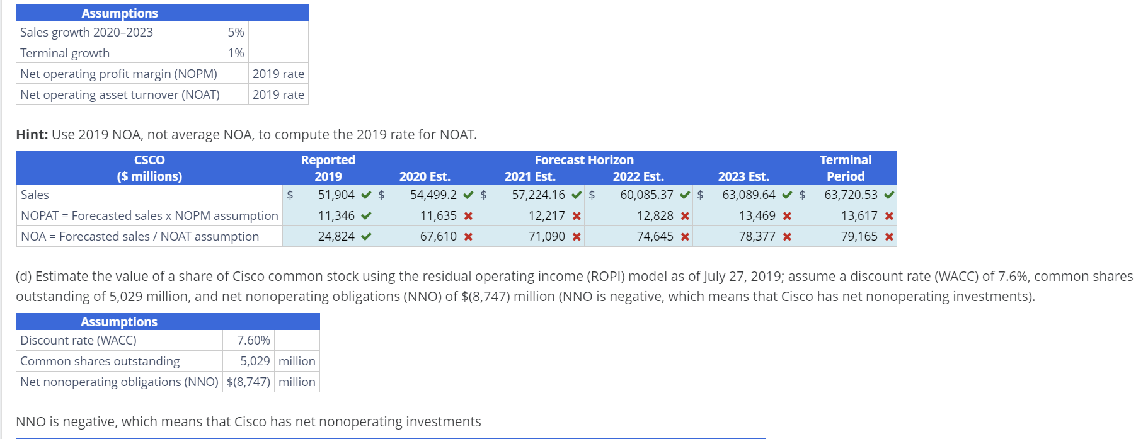Click the Terminal growth 1% cell
This screenshot has width=1148, height=439.
236,54
